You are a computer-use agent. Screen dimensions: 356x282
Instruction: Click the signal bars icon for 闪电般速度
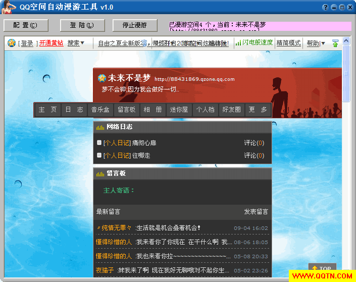tap(238, 43)
